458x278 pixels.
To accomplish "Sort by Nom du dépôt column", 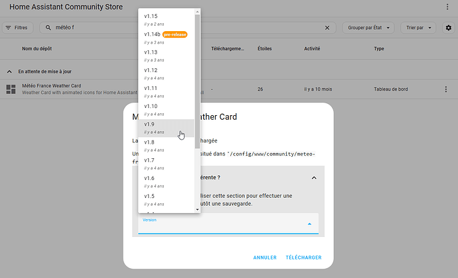I will (x=37, y=49).
